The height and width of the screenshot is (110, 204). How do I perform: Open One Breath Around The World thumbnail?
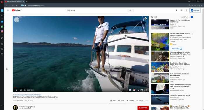point(160,100)
